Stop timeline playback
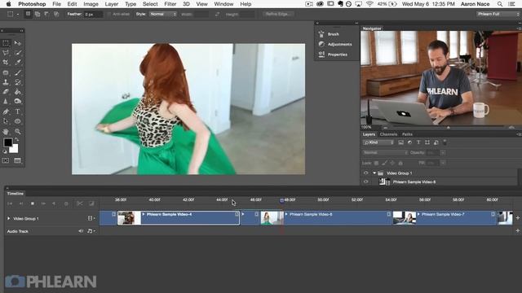Image resolution: width=522 pixels, height=293 pixels. [x=33, y=203]
